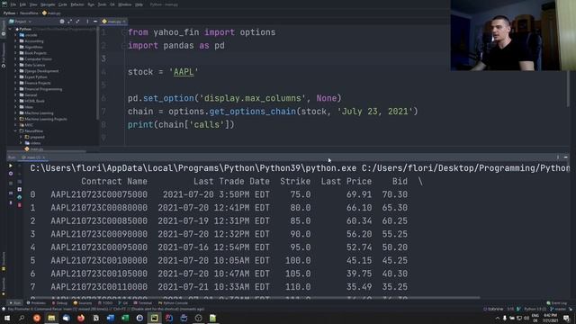Screen dimensions: 576x324
Task: Click the tabnine status bar widget
Action: tap(494, 309)
